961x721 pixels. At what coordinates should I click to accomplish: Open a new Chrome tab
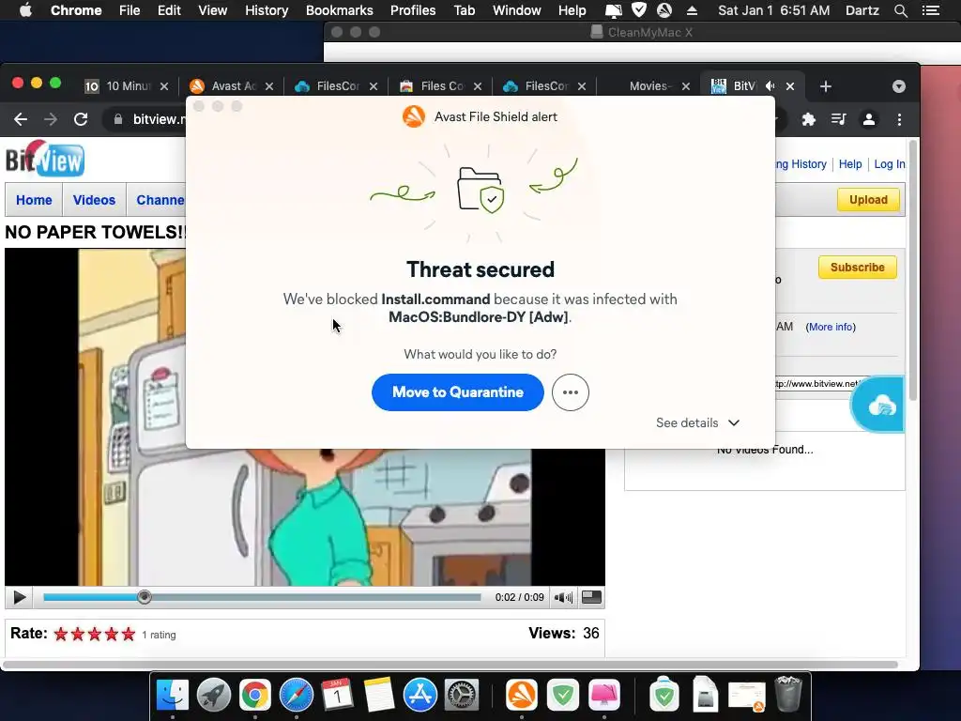[826, 86]
